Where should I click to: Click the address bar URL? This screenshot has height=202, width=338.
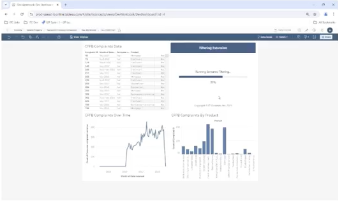point(100,14)
